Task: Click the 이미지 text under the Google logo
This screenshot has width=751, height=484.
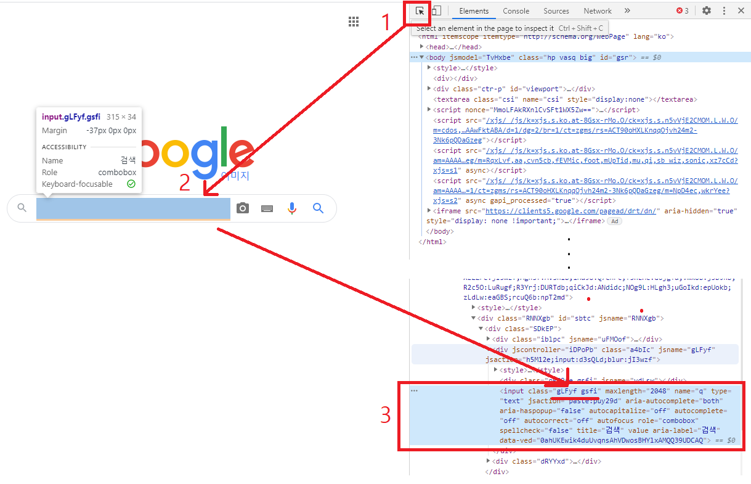Action: (235, 176)
